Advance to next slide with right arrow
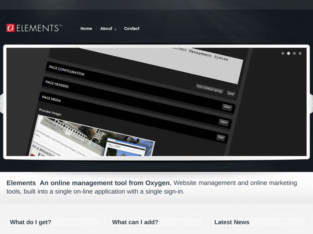This screenshot has height=234, width=313. pos(311,103)
